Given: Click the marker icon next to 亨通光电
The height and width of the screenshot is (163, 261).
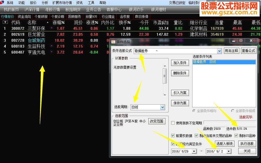Looking at the screenshot, I should (x=52, y=52).
